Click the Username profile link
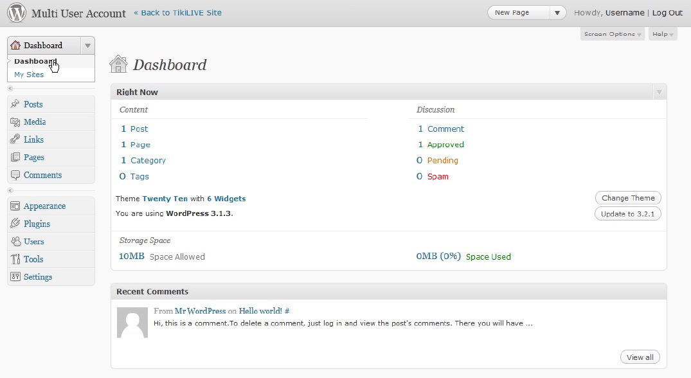 [x=625, y=13]
